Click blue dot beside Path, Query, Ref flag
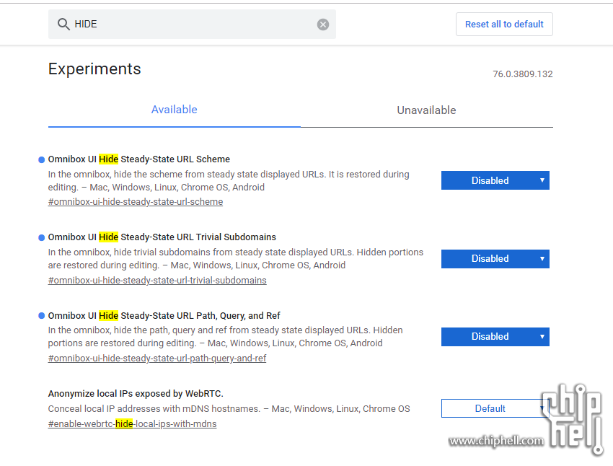 pyautogui.click(x=41, y=315)
